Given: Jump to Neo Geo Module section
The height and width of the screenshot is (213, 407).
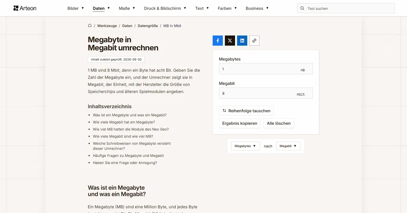Looking at the screenshot, I should click(131, 129).
